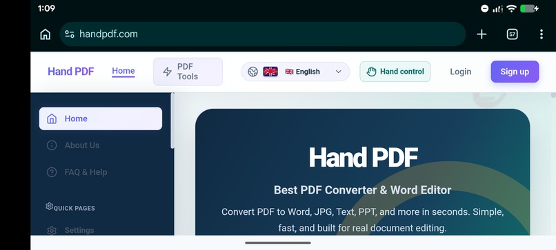Click the hand icon in Hand control

[371, 72]
